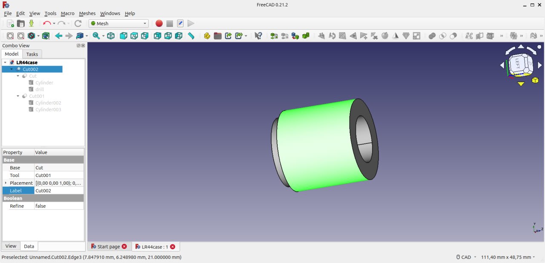The height and width of the screenshot is (263, 545).
Task: Open the Meshes menu
Action: [x=87, y=13]
